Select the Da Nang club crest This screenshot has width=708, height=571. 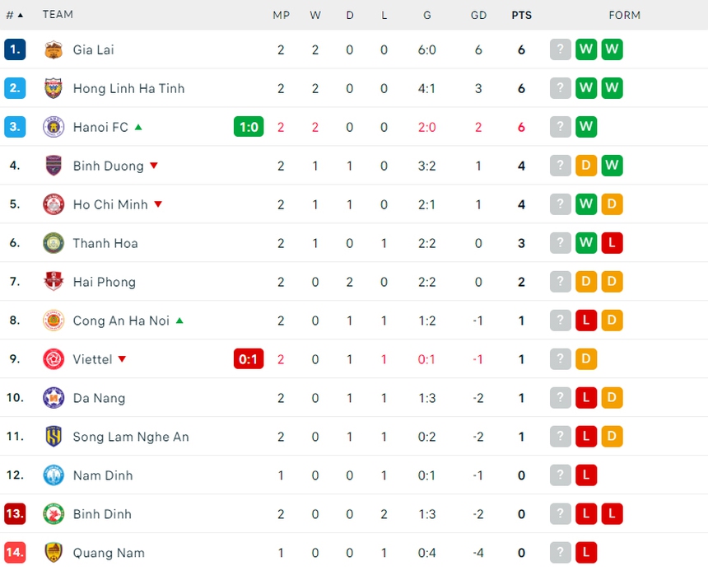click(x=53, y=398)
